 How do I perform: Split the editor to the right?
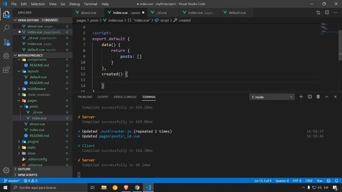click(327, 13)
